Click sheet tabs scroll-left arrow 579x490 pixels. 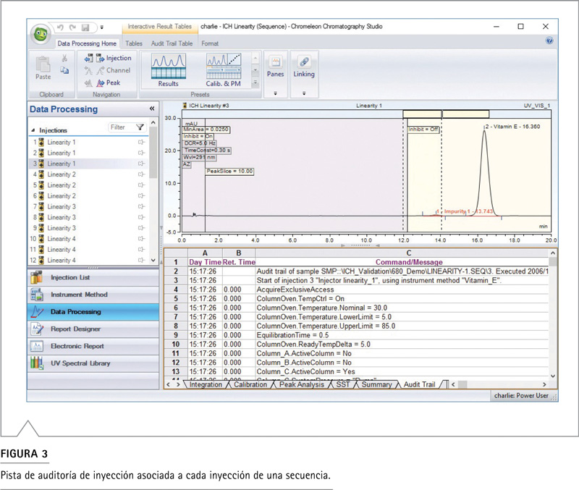pyautogui.click(x=169, y=384)
